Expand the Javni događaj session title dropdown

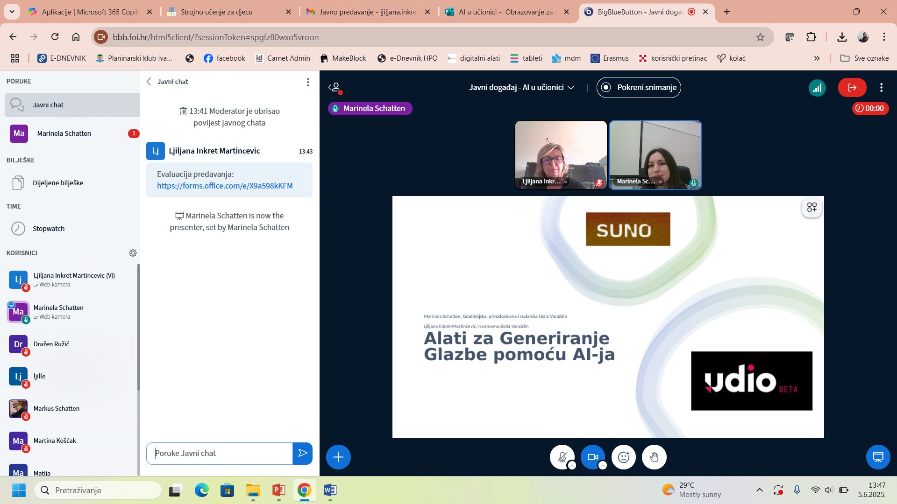pos(521,87)
